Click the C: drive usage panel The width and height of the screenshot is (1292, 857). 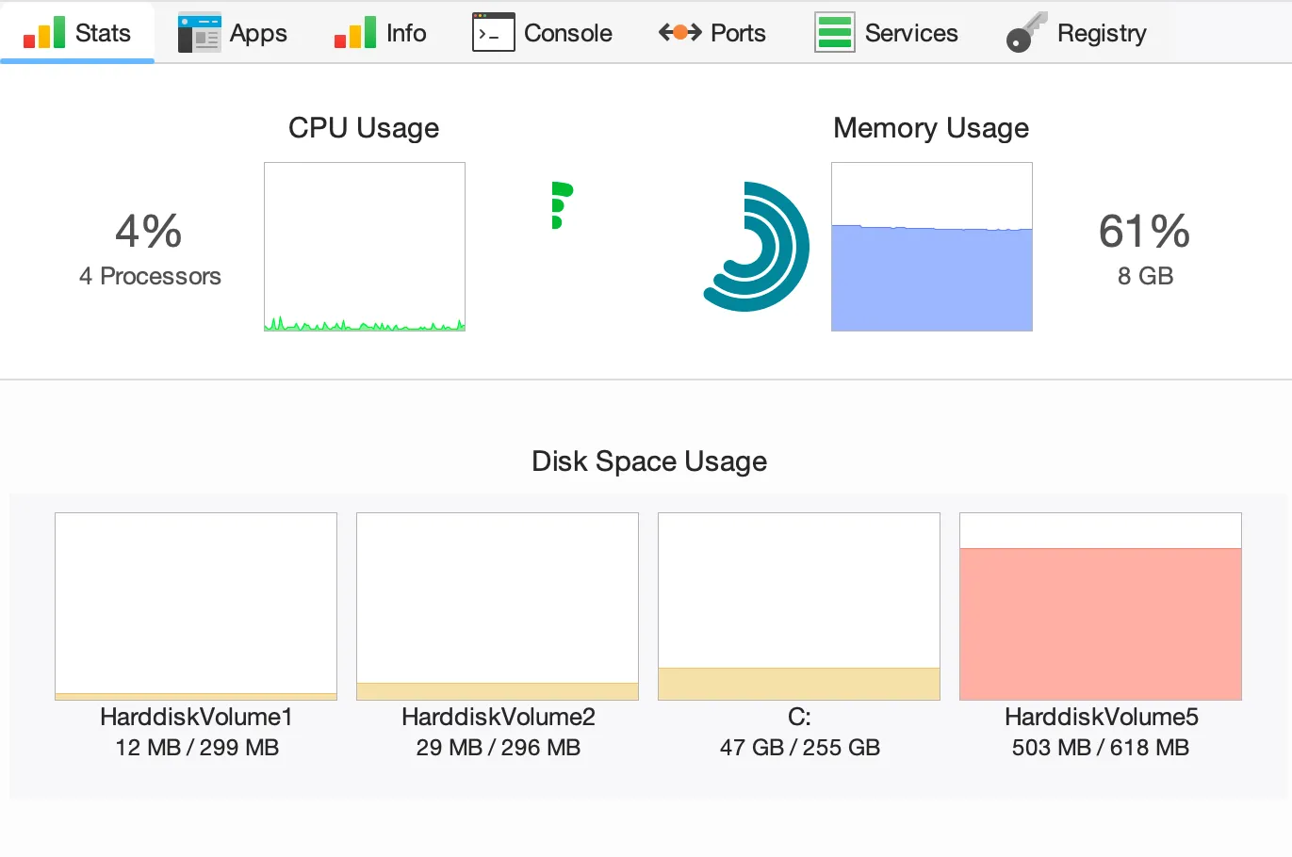point(798,606)
